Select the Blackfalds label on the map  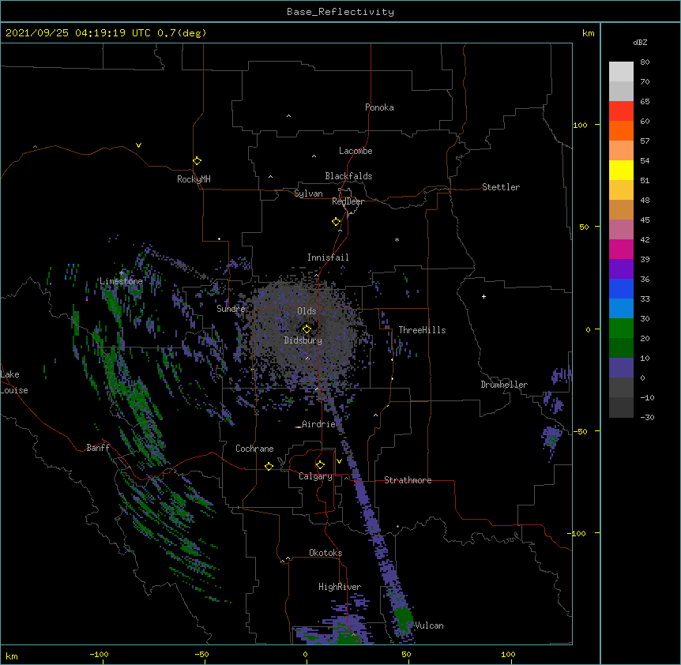click(348, 176)
